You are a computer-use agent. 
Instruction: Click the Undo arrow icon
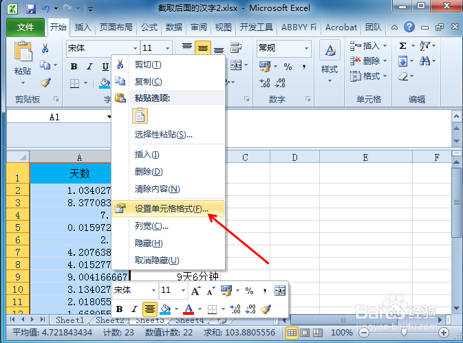pos(46,8)
